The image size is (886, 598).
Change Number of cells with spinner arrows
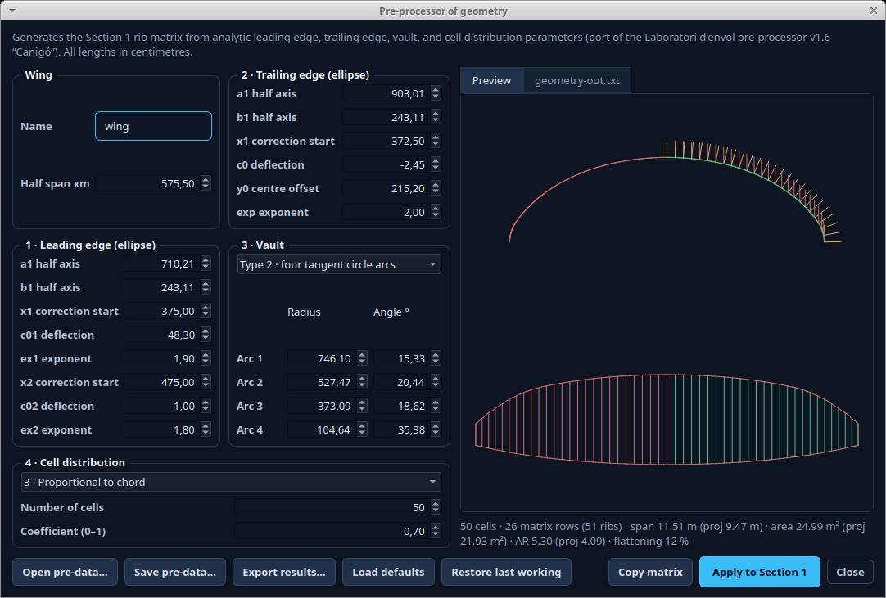click(436, 508)
